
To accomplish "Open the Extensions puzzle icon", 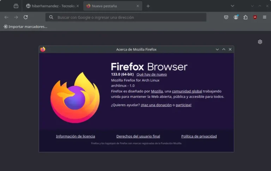I will pos(245,17).
